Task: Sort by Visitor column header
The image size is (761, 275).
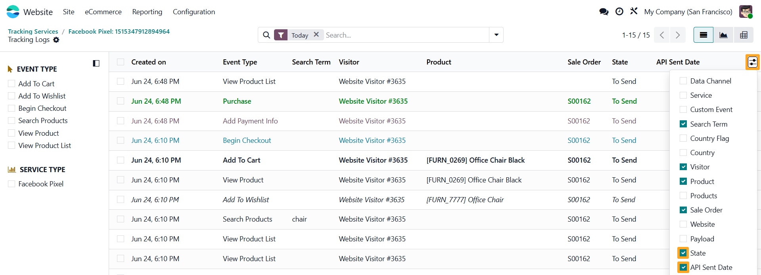Action: [x=349, y=62]
